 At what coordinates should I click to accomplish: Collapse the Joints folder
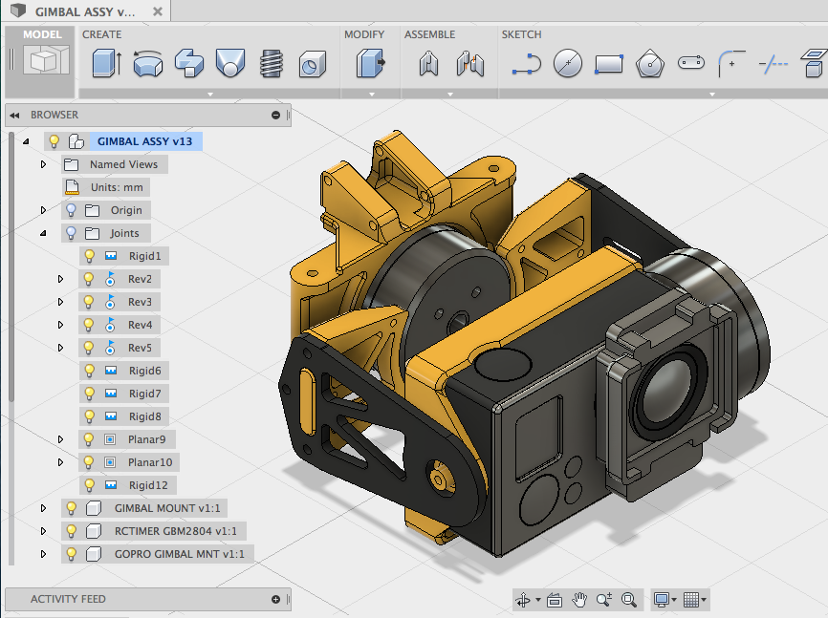43,232
